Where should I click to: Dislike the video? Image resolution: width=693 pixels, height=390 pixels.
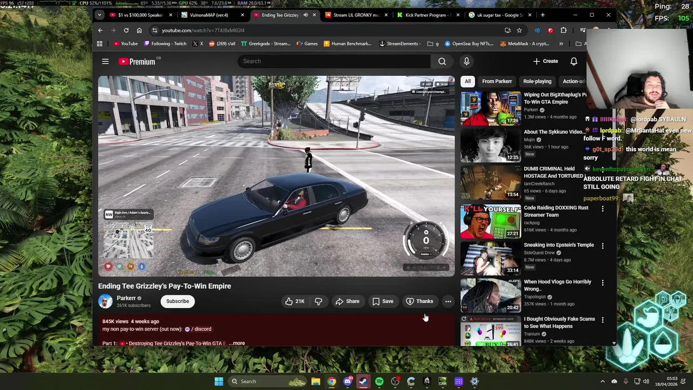pyautogui.click(x=318, y=301)
